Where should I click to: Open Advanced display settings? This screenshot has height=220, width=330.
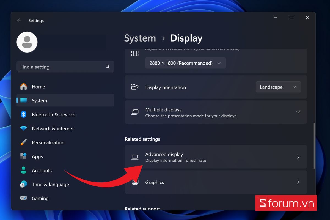(x=216, y=157)
